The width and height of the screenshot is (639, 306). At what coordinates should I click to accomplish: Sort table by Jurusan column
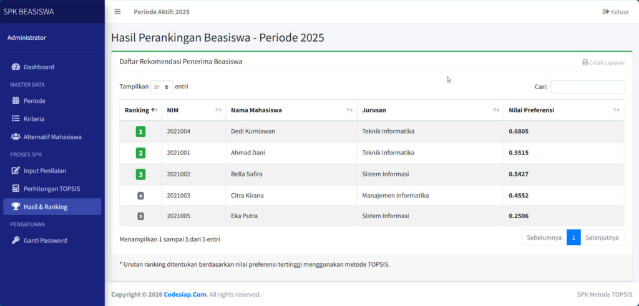click(x=430, y=110)
